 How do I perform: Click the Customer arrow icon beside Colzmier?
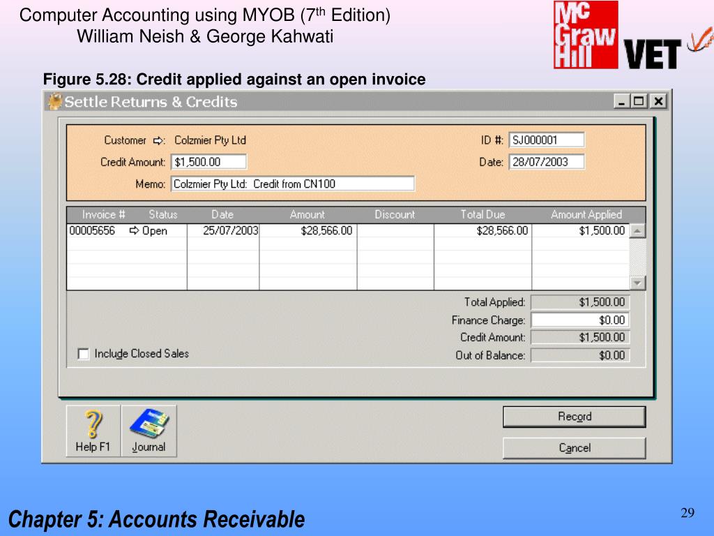[x=158, y=141]
